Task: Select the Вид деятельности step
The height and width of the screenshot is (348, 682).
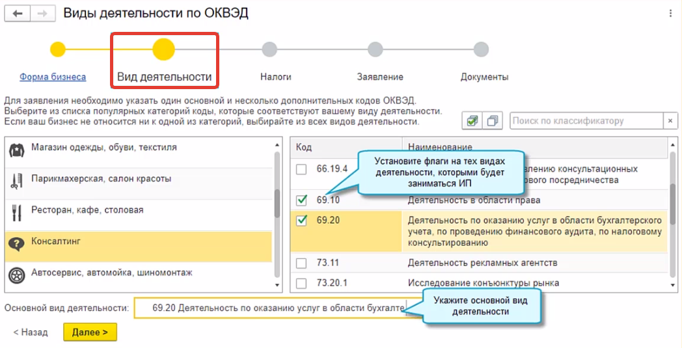Action: [x=165, y=77]
